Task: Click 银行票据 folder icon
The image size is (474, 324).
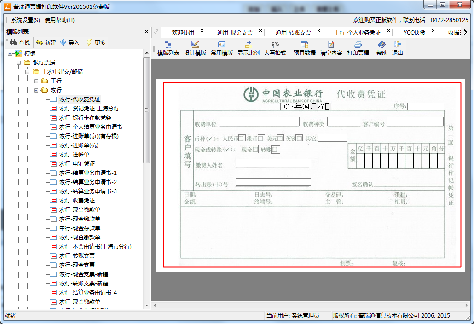Action: [x=27, y=63]
